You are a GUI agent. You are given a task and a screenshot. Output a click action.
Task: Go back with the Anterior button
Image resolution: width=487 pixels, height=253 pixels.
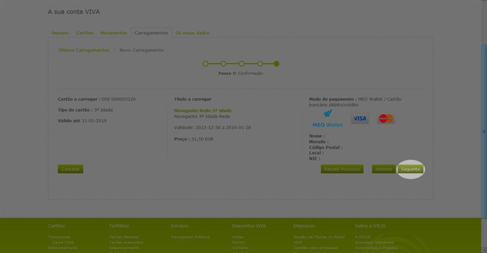point(383,169)
